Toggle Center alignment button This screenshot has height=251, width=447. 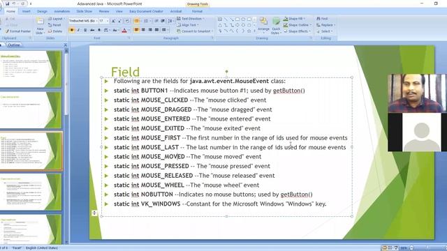tap(143, 30)
